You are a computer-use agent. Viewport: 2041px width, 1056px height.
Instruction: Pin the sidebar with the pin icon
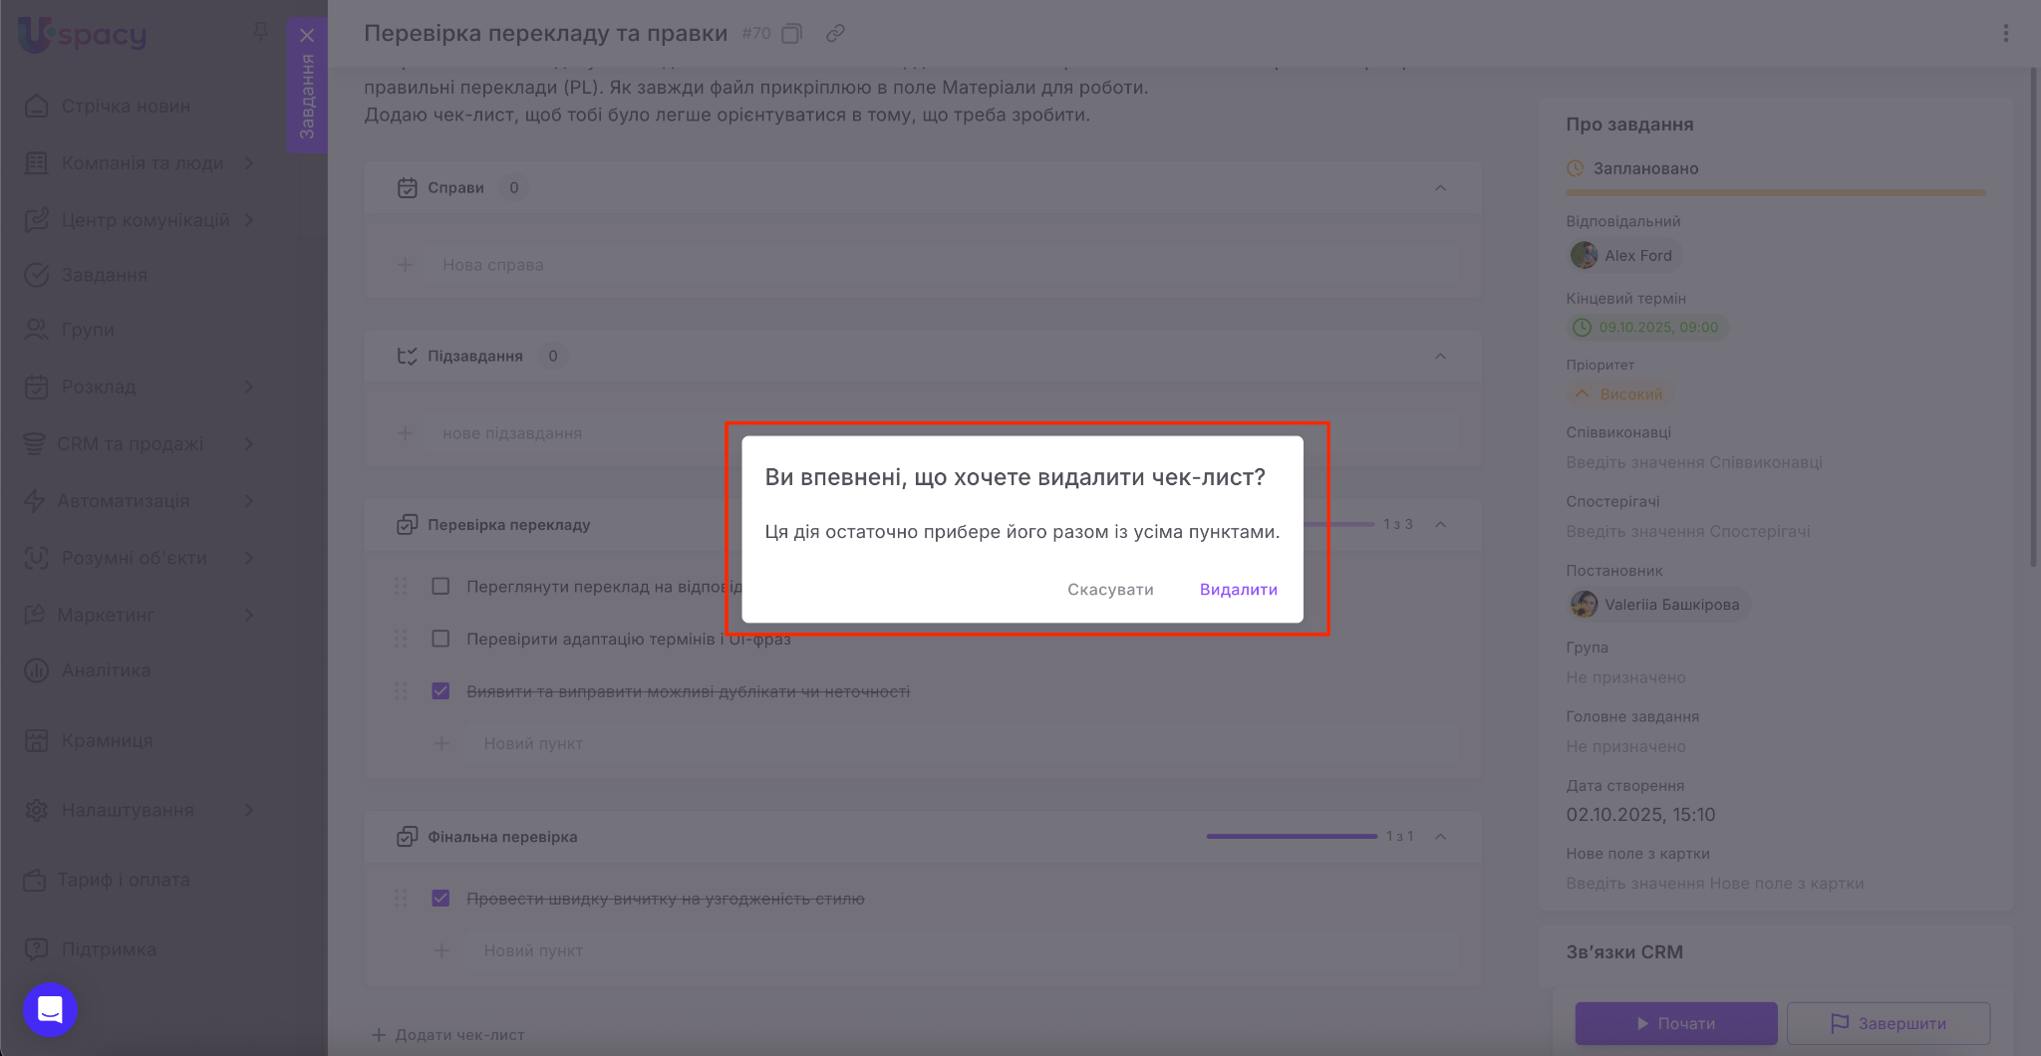(x=260, y=33)
